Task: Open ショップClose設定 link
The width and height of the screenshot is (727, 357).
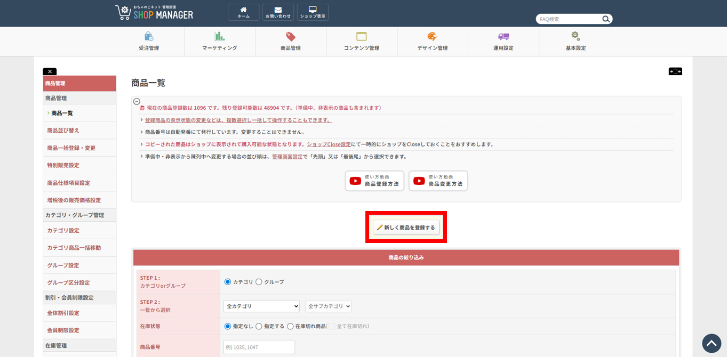Action: click(x=329, y=144)
